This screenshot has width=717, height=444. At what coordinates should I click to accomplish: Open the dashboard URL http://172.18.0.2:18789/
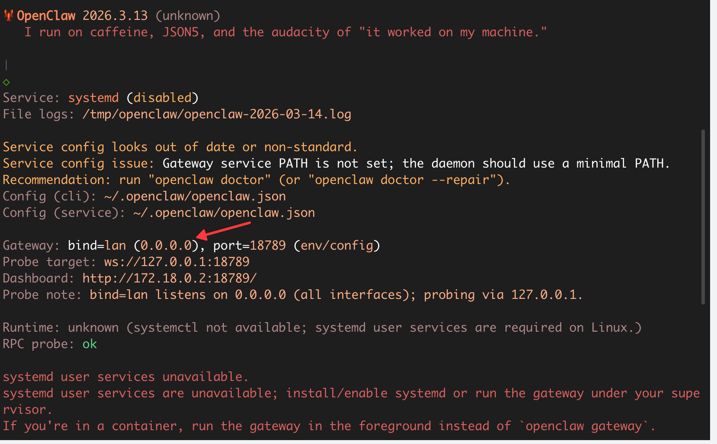click(170, 278)
